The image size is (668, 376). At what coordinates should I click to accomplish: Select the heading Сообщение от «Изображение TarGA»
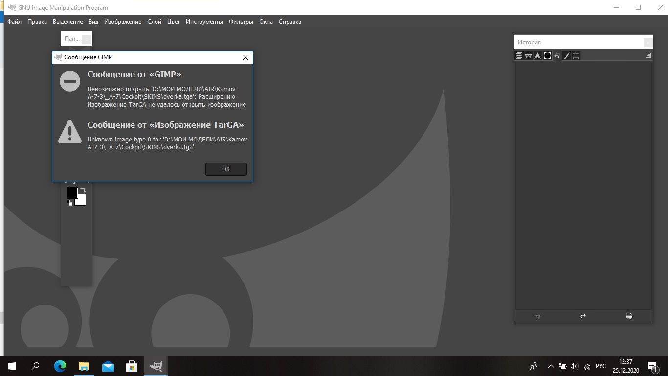point(166,125)
